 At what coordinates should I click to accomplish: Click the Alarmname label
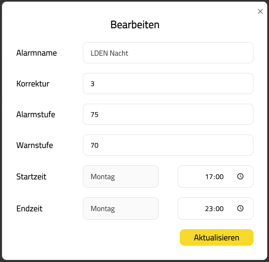[x=36, y=53]
